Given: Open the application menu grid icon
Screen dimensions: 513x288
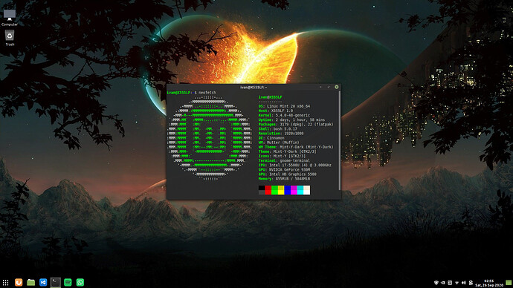Looking at the screenshot, I should point(5,283).
